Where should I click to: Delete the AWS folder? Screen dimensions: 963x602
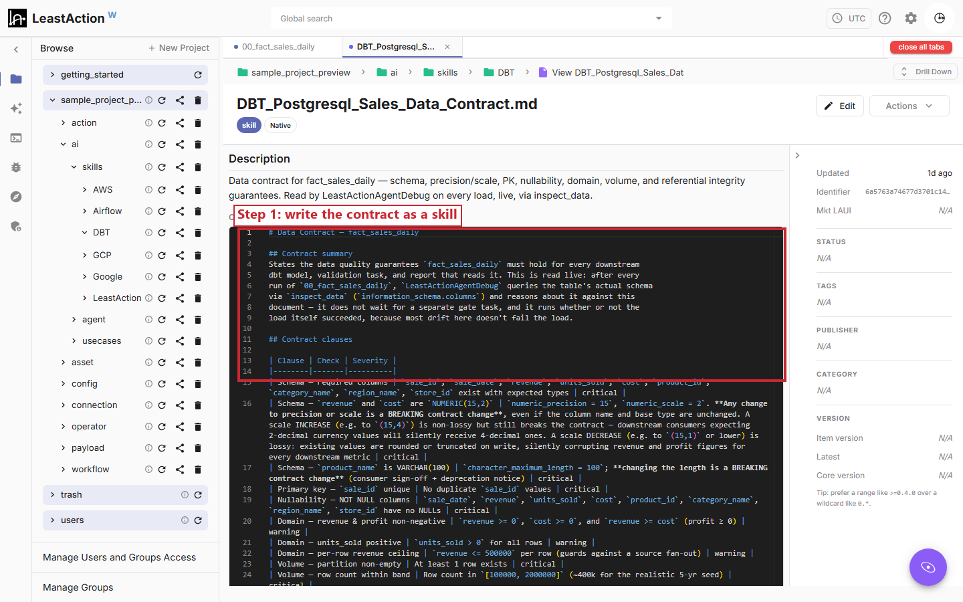pos(198,190)
